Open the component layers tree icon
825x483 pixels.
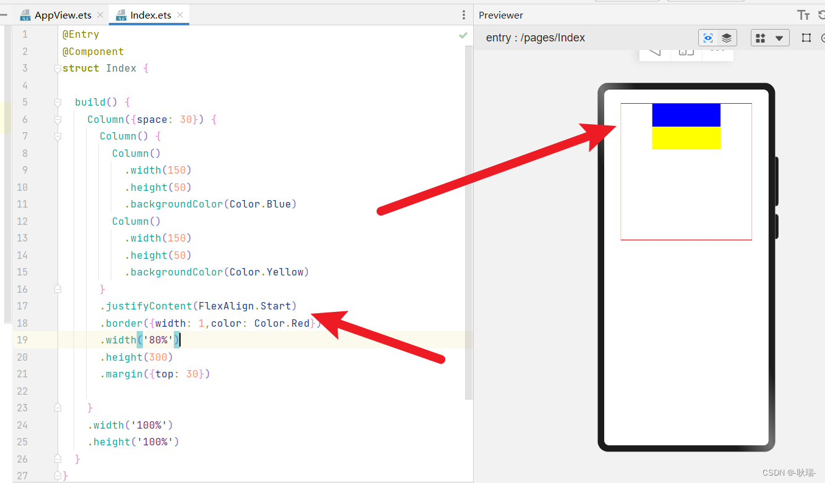point(727,38)
